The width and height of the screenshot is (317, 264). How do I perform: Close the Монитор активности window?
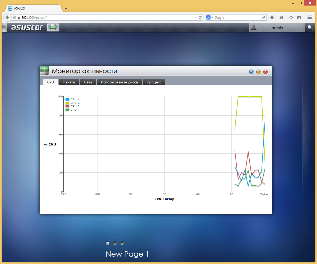tap(265, 72)
